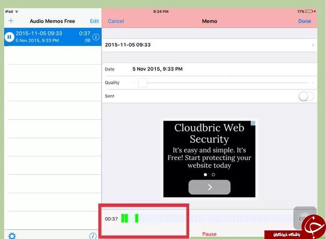Click the Audio Memos Free title
The width and height of the screenshot is (326, 239).
pos(52,21)
